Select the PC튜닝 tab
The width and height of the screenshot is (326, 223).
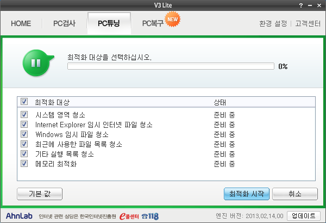109,23
